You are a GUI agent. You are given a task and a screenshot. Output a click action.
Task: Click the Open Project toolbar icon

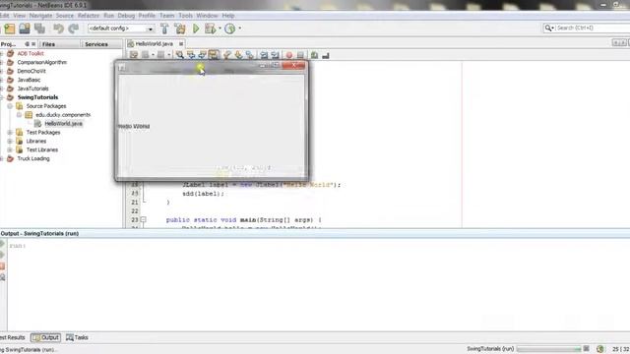pyautogui.click(x=25, y=29)
